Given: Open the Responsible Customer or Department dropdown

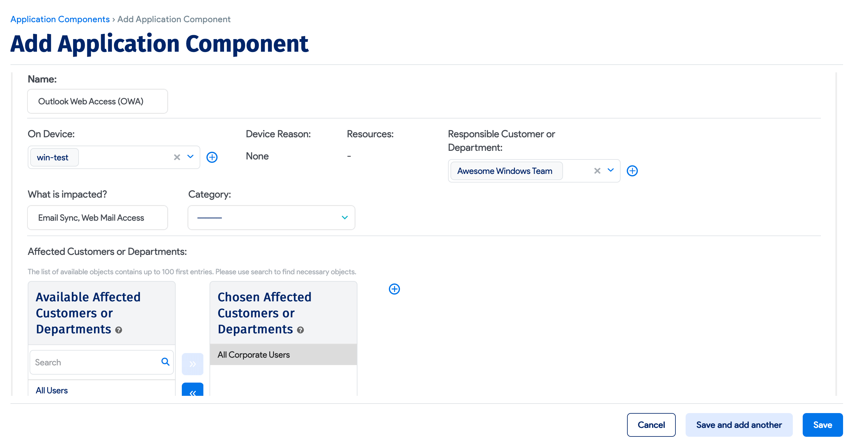Looking at the screenshot, I should (x=611, y=171).
